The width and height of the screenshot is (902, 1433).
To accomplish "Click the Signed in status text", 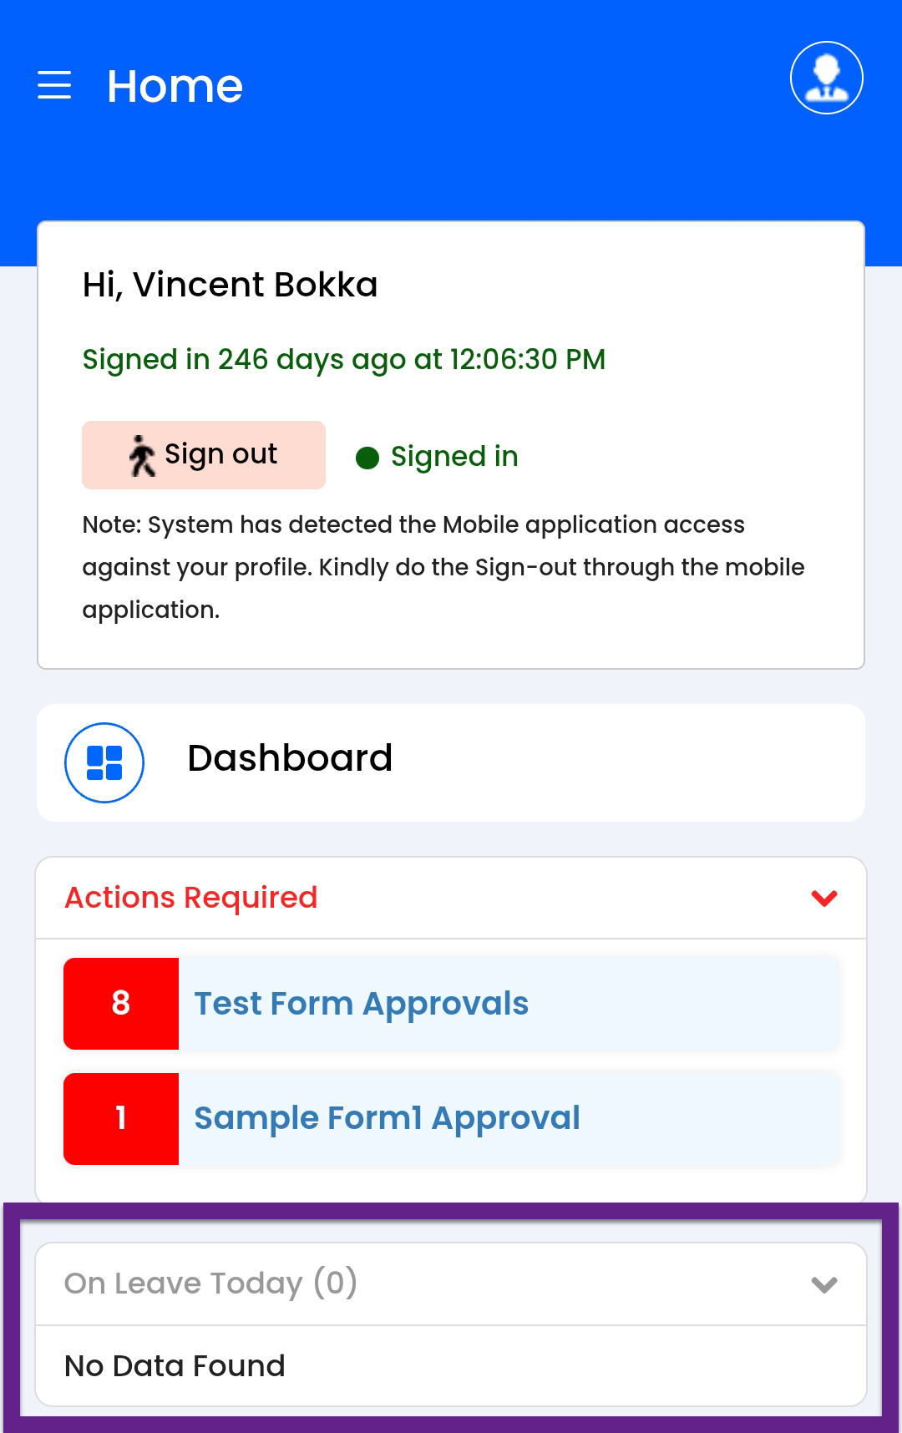I will (x=454, y=457).
